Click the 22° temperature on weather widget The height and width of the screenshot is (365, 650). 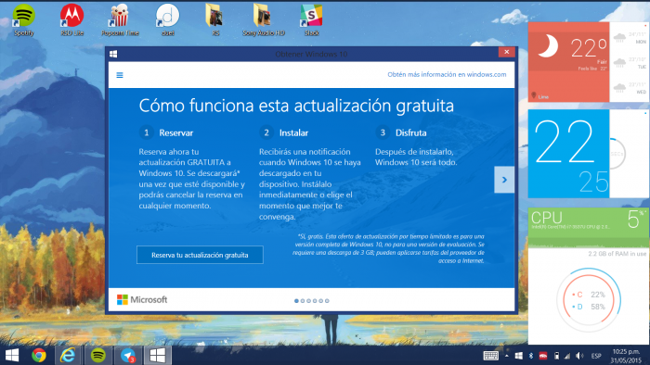[x=589, y=48]
